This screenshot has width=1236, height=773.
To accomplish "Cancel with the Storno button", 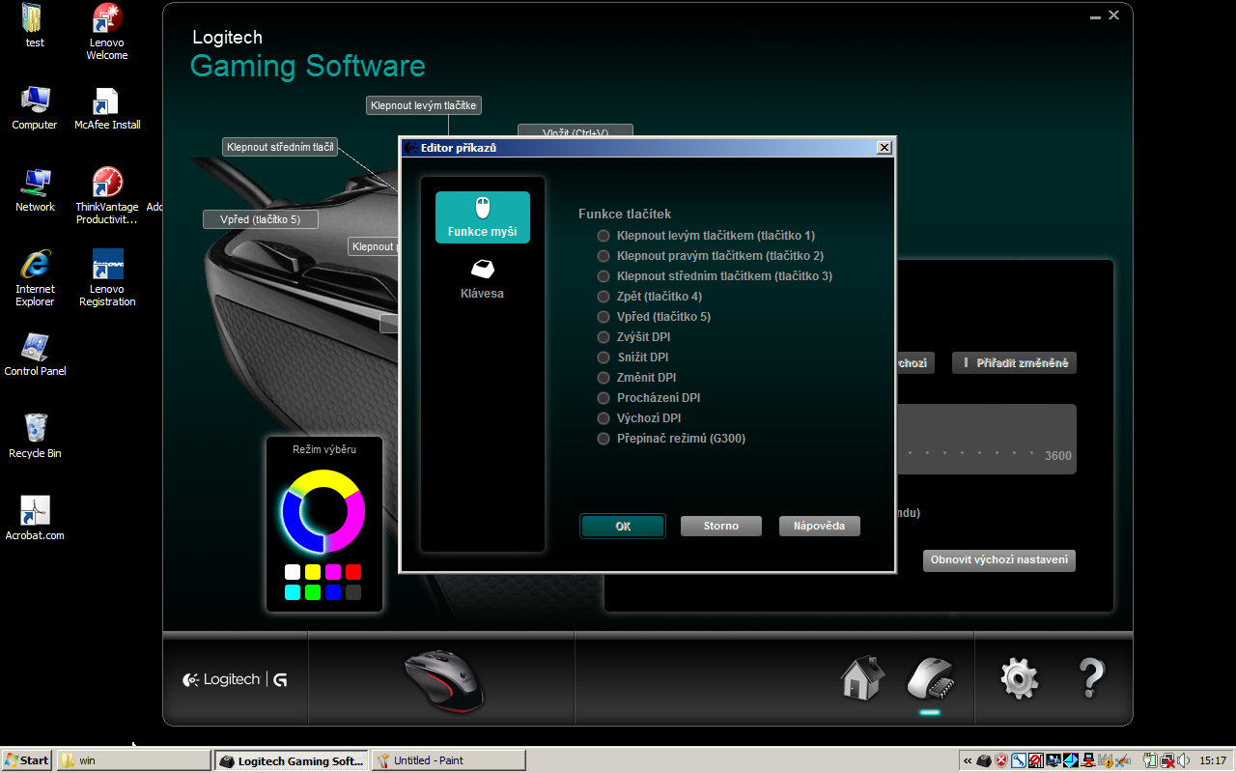I will [721, 526].
